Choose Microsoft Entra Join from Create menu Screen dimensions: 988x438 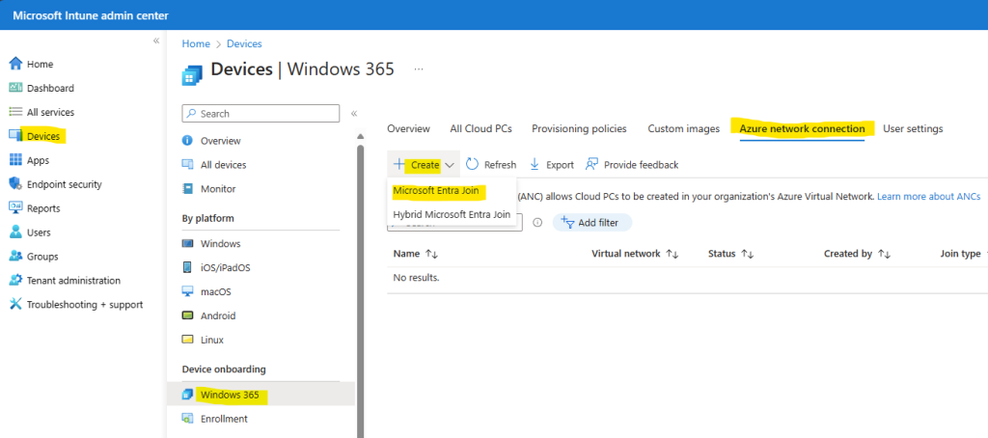click(436, 190)
